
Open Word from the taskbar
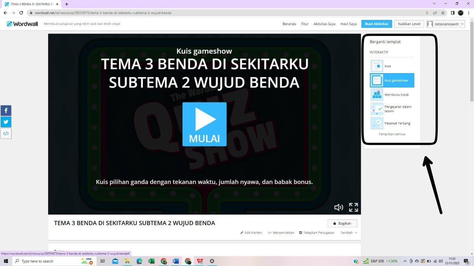(x=176, y=261)
